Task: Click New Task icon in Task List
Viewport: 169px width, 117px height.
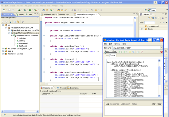Action: point(149,18)
